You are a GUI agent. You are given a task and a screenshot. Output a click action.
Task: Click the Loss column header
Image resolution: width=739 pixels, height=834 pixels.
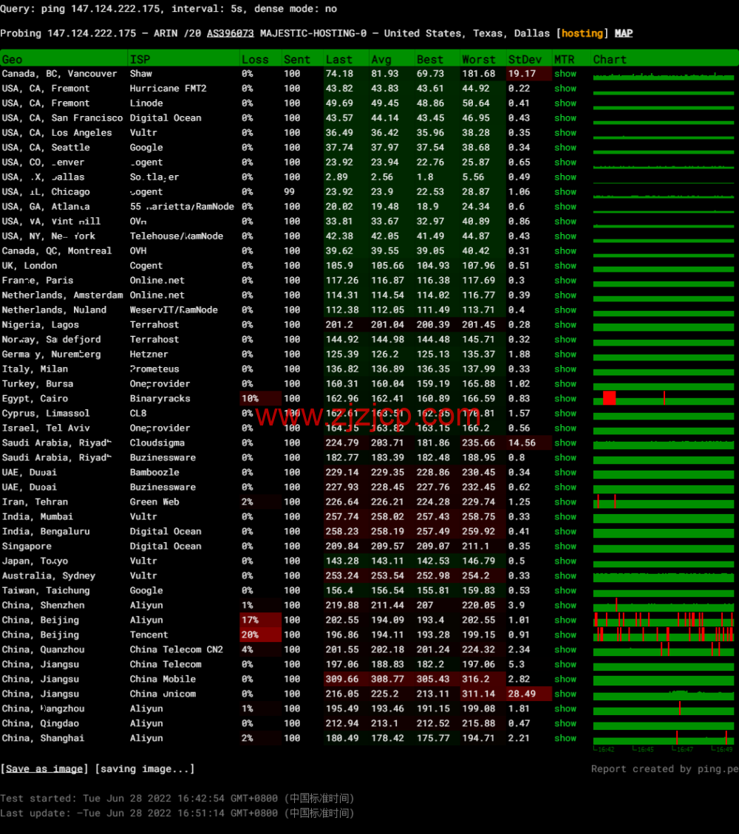(255, 59)
